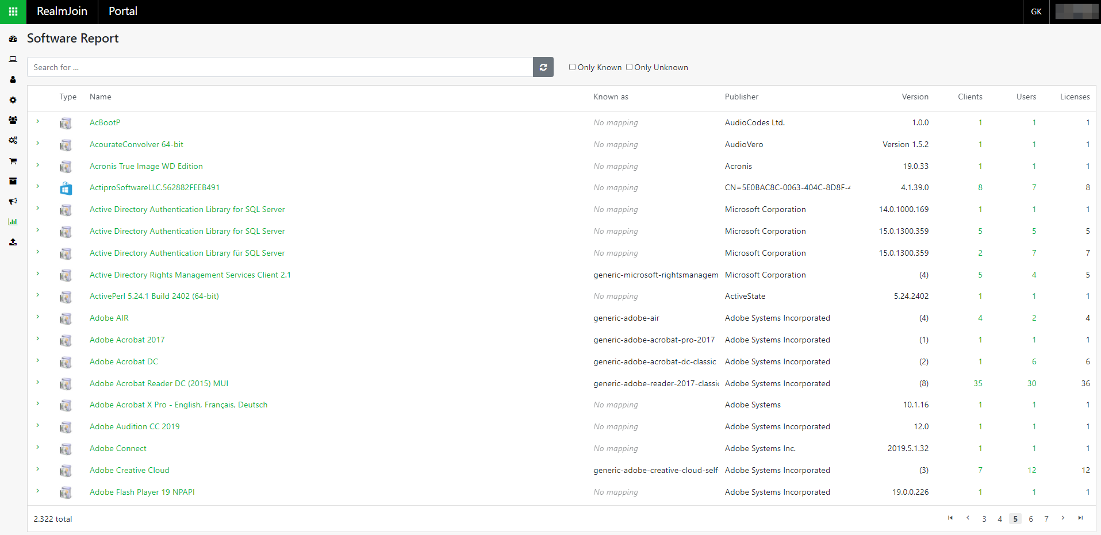Open the multiple gears icon in sidebar
This screenshot has height=535, width=1101.
point(13,140)
